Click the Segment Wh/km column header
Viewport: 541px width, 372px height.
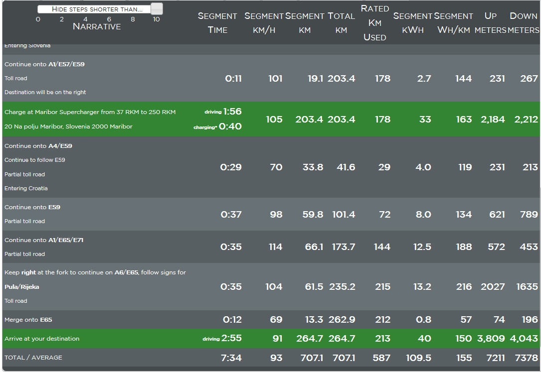click(453, 23)
